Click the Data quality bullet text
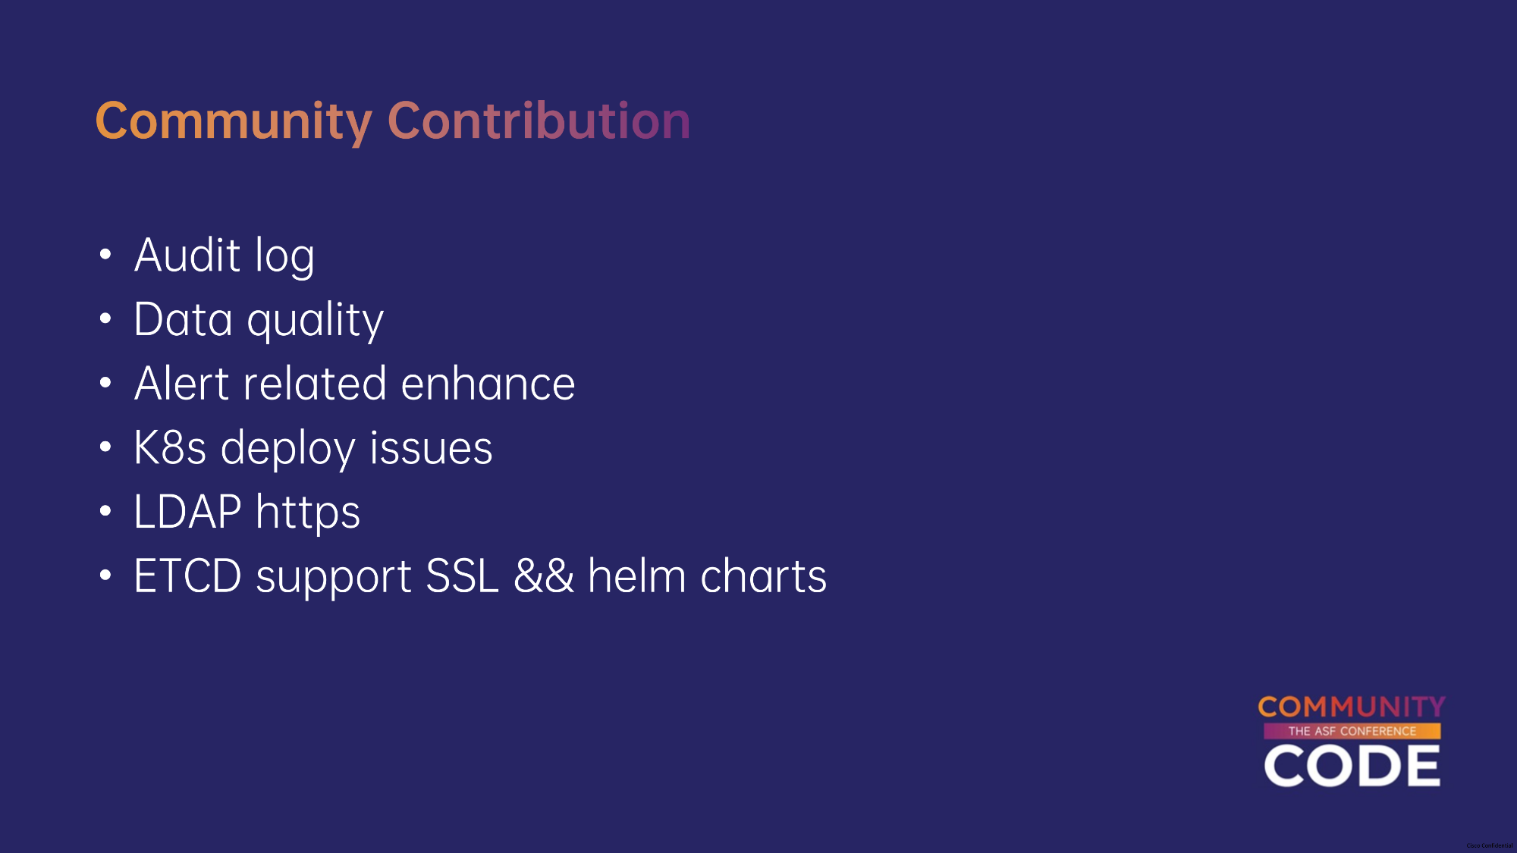 (259, 320)
